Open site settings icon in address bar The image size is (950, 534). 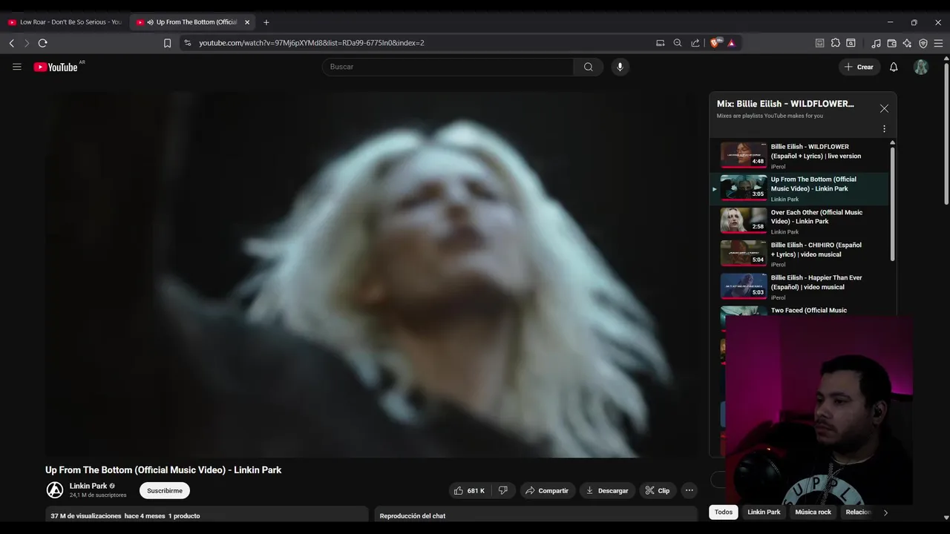point(188,43)
